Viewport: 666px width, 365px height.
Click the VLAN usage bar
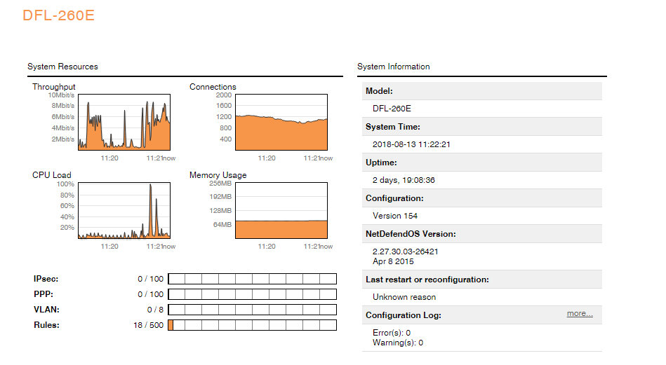coord(252,310)
